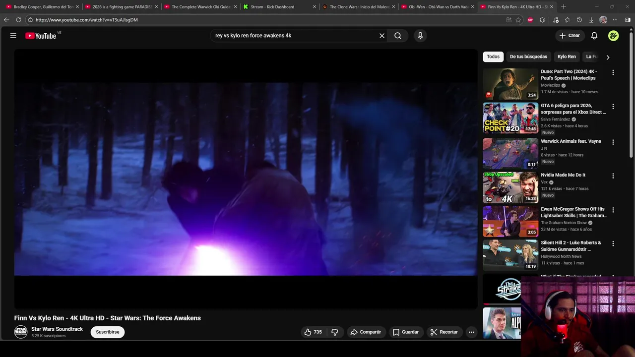Reload the current page
Image resolution: width=635 pixels, height=357 pixels.
point(18,20)
